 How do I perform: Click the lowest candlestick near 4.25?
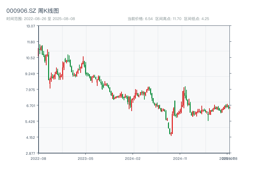tap(171, 134)
